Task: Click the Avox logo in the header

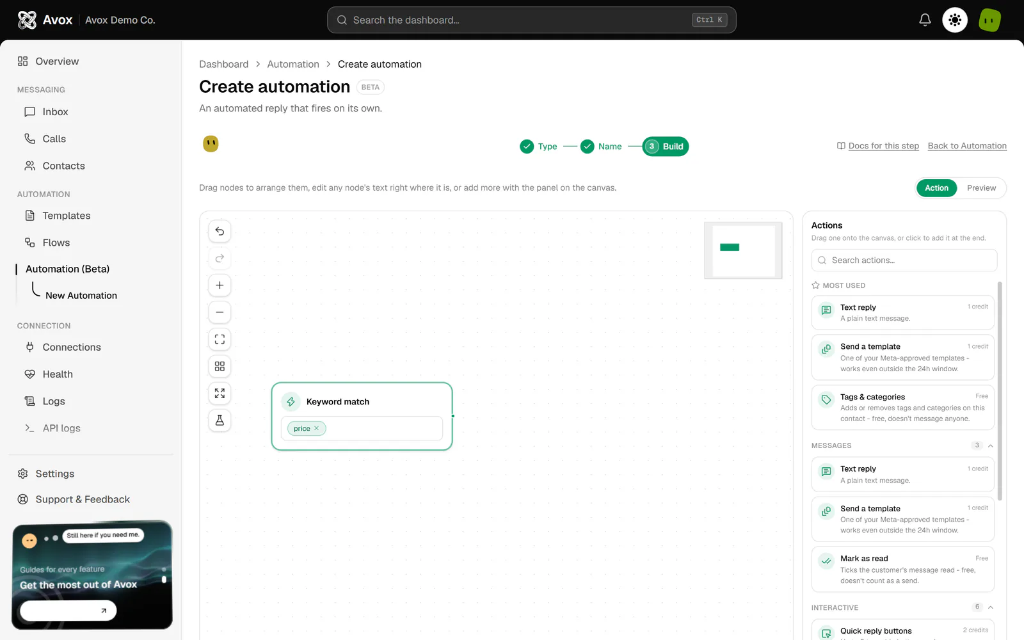Action: [45, 20]
